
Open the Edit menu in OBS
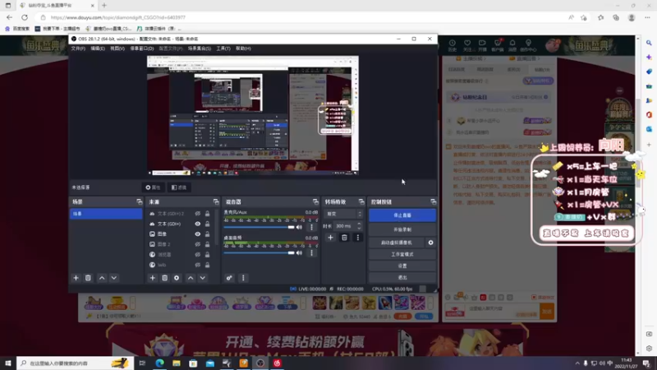point(98,49)
